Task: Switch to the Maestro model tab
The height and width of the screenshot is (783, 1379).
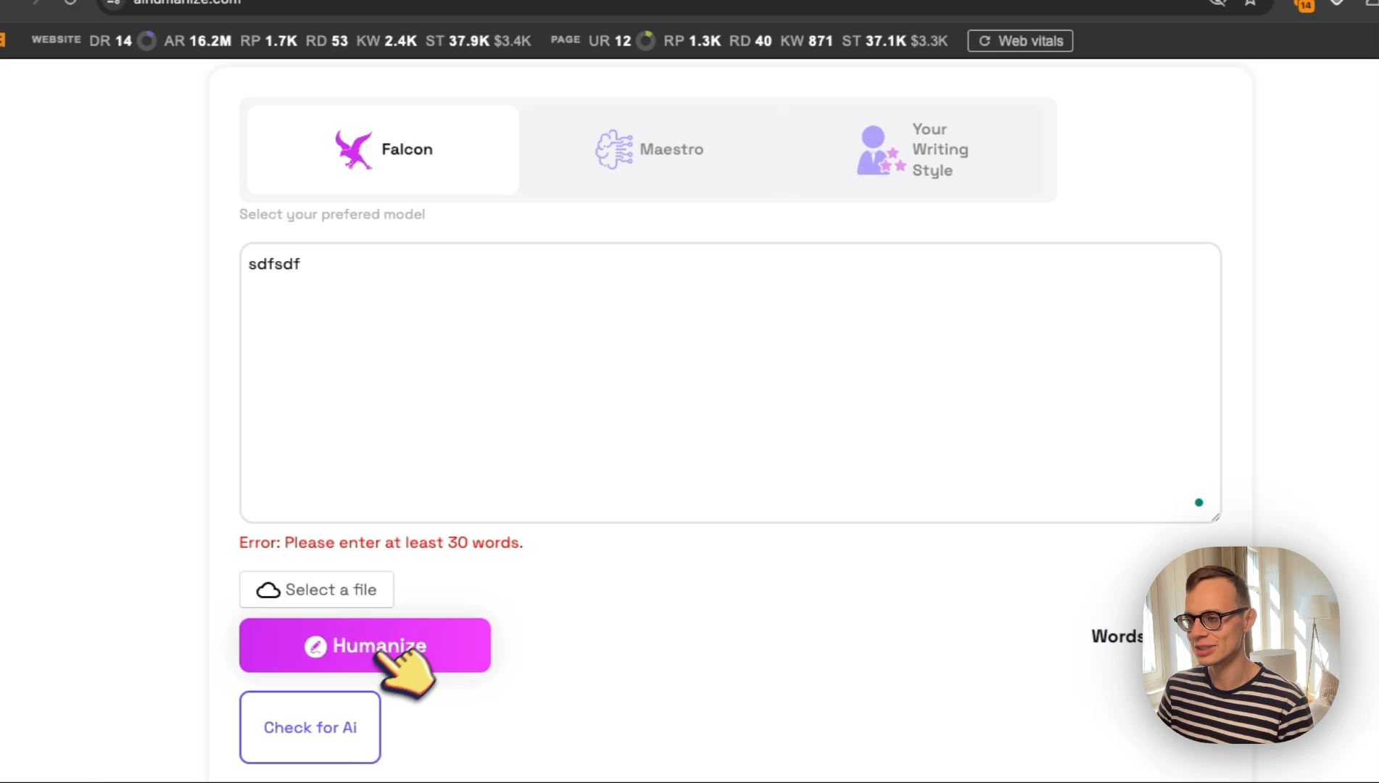Action: [x=650, y=149]
